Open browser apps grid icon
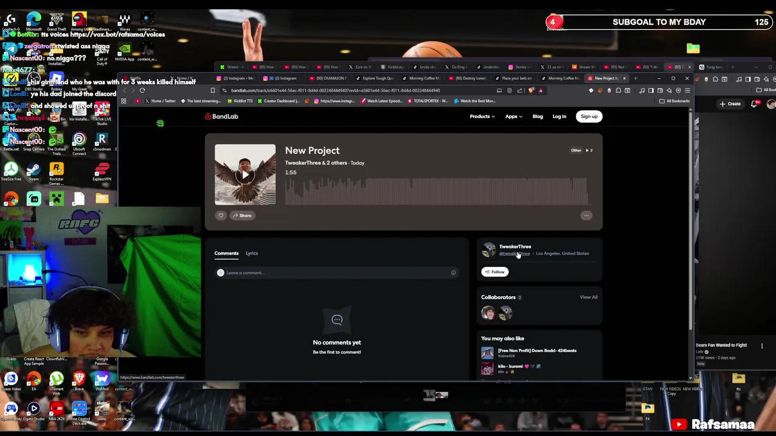Viewport: 776px width, 436px height. tap(124, 101)
